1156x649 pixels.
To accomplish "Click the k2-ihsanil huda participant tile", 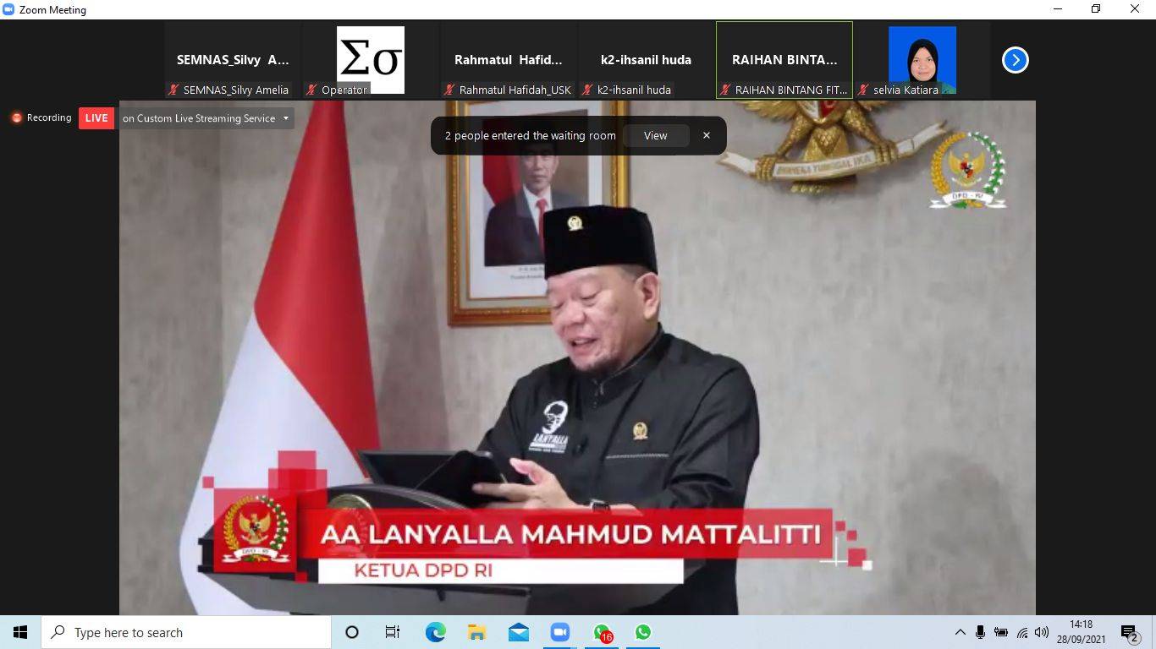I will point(646,60).
